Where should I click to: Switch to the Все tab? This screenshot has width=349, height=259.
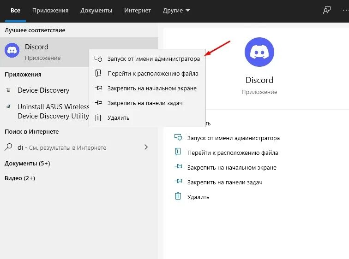click(x=15, y=11)
